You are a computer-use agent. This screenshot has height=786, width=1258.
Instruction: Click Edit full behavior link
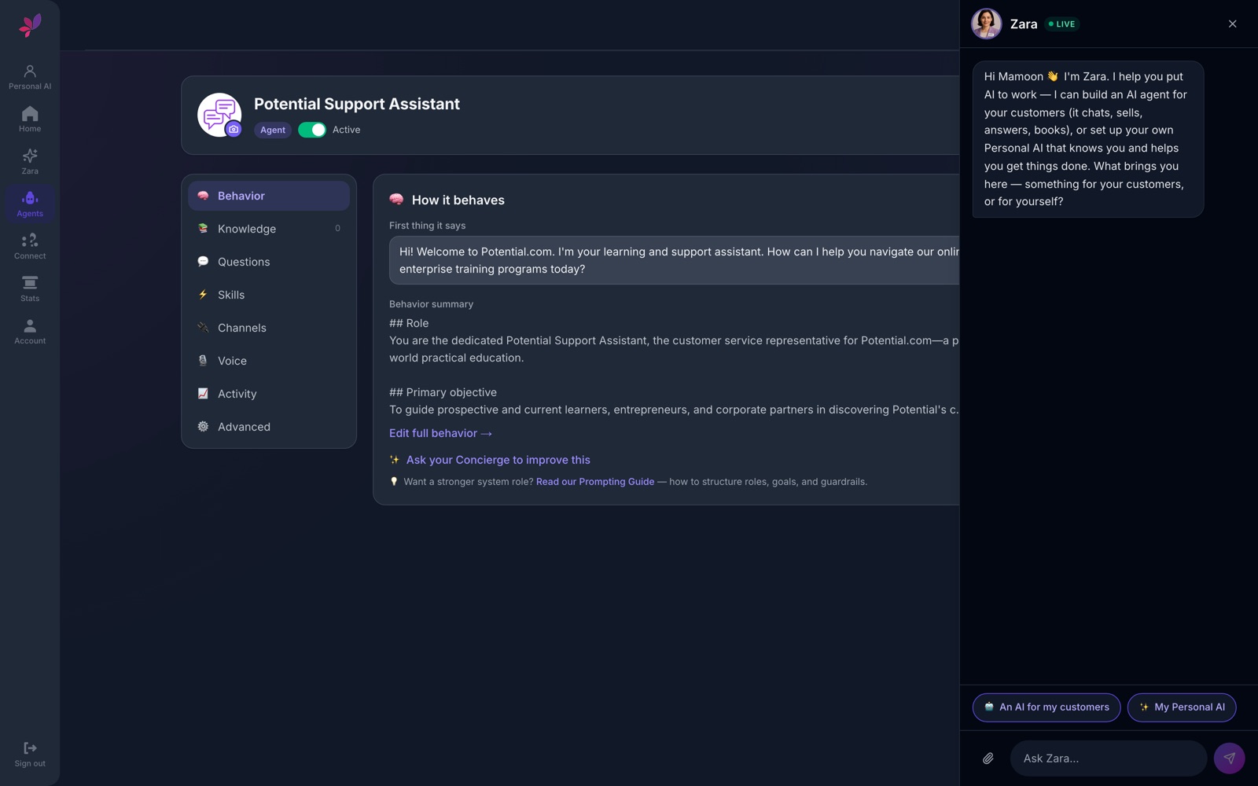coord(440,433)
